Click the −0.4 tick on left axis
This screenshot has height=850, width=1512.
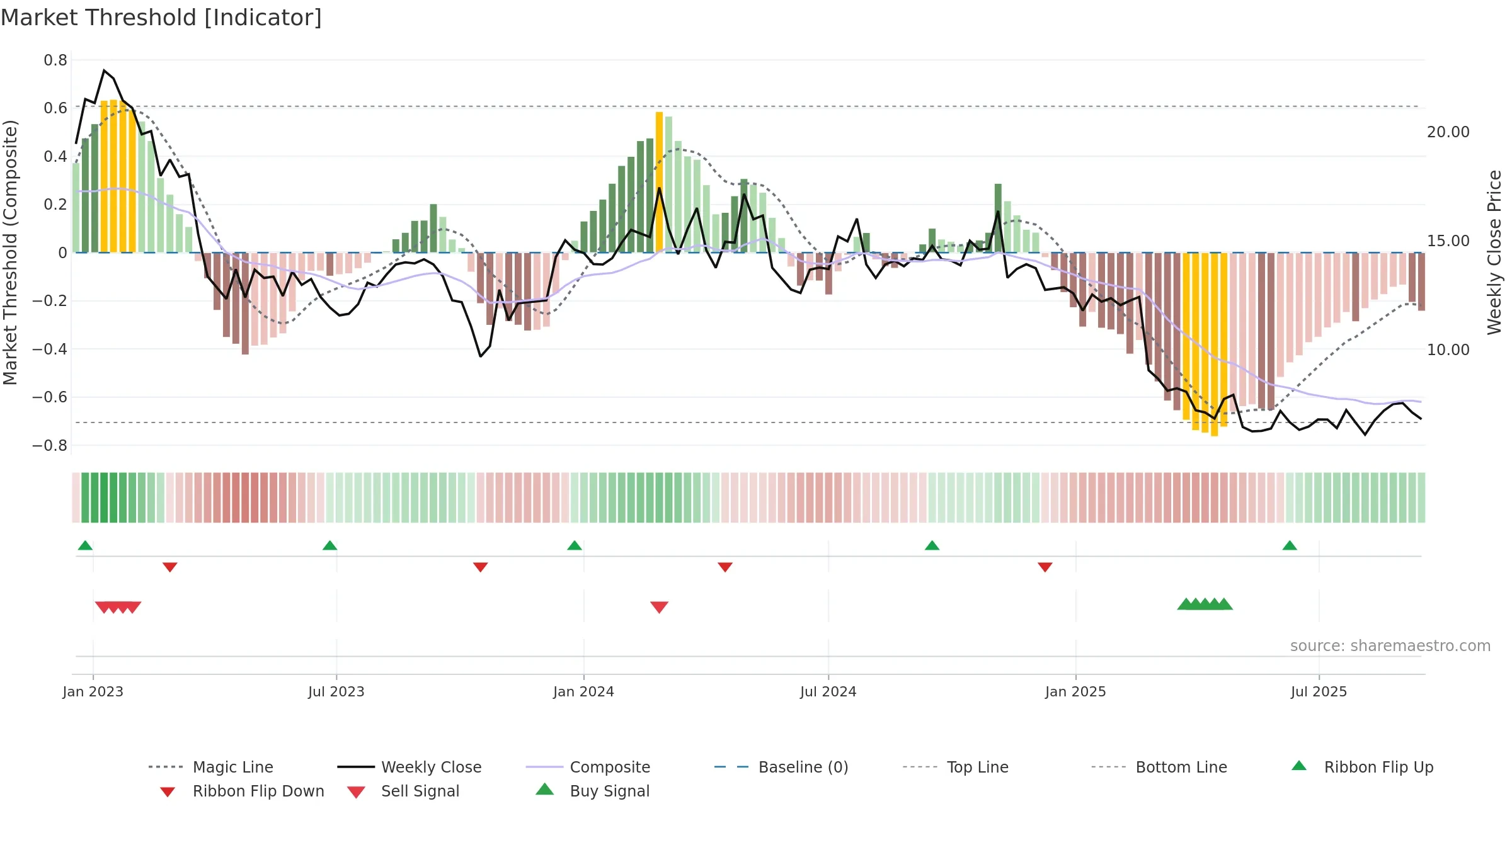click(x=50, y=349)
